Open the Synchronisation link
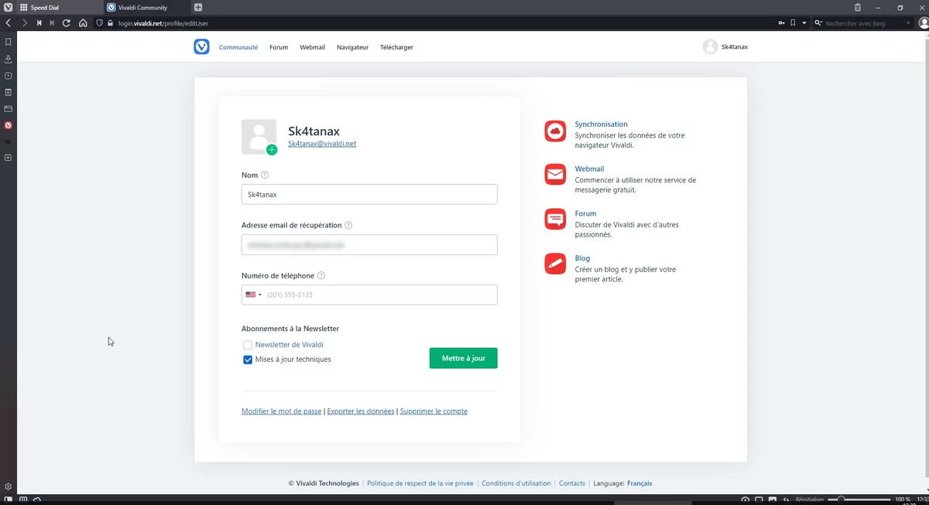 (x=601, y=125)
